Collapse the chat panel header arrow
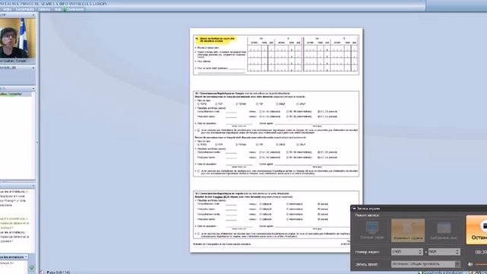The image size is (487, 274). tap(33, 186)
